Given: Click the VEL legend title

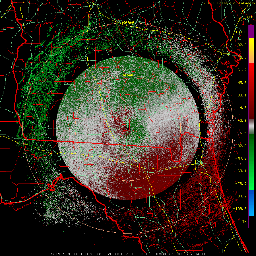Looking at the screenshot, I should tap(250, 17).
